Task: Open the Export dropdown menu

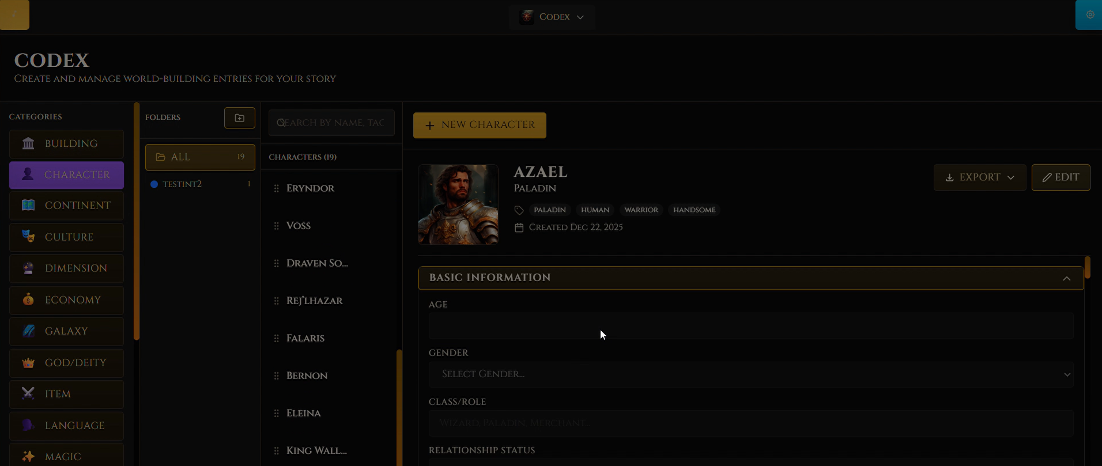Action: coord(979,177)
